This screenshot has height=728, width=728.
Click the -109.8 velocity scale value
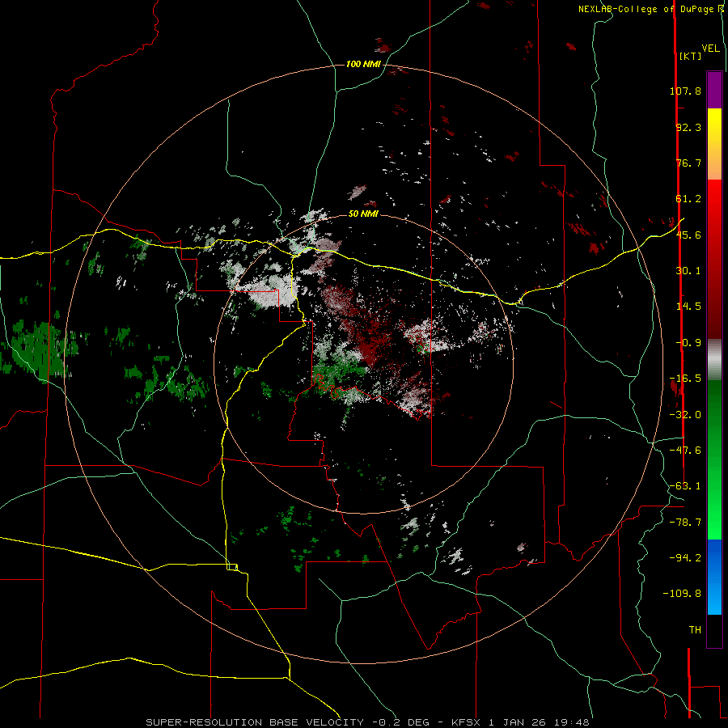[683, 594]
